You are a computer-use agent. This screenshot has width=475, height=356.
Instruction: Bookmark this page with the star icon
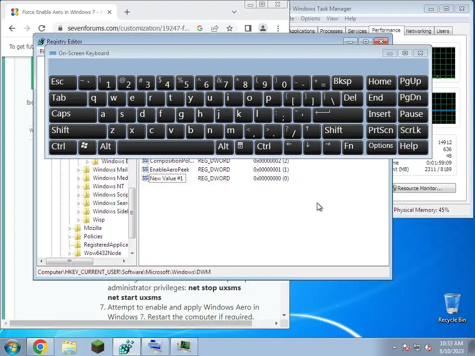(230, 28)
